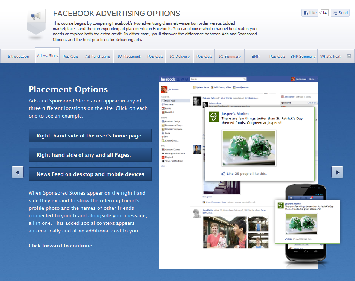This screenshot has width=355, height=281.
Task: Open the What's Next tab
Action: tap(331, 56)
